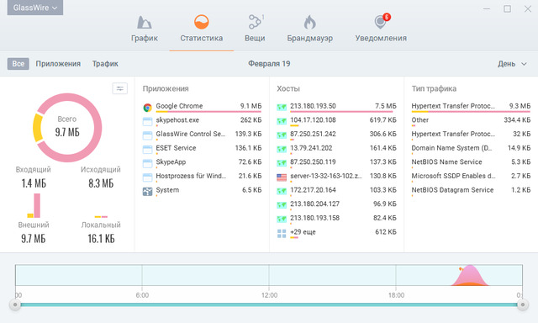Toggle the Все filter button
Image resolution: width=538 pixels, height=323 pixels.
point(18,64)
